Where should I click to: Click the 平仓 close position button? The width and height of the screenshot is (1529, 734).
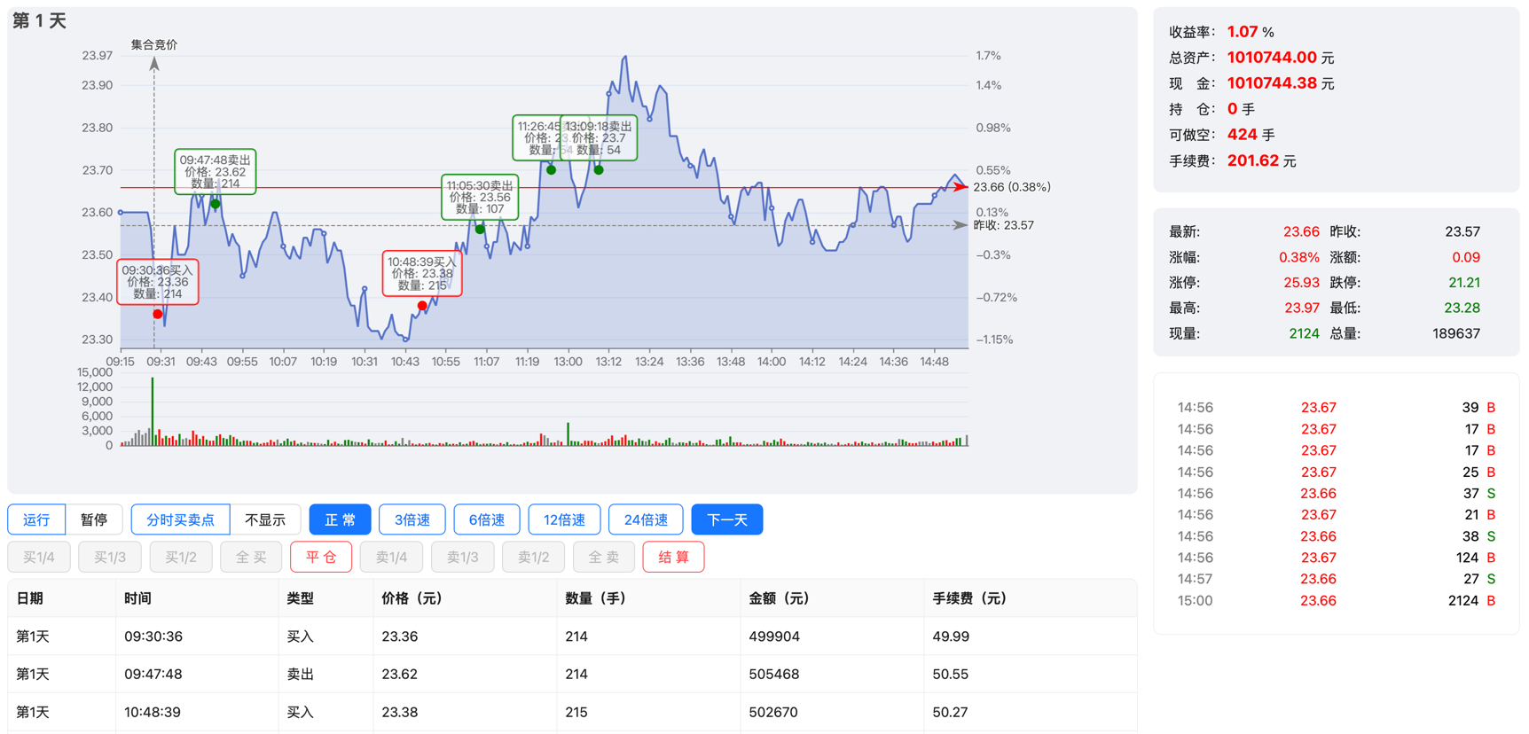pos(321,557)
